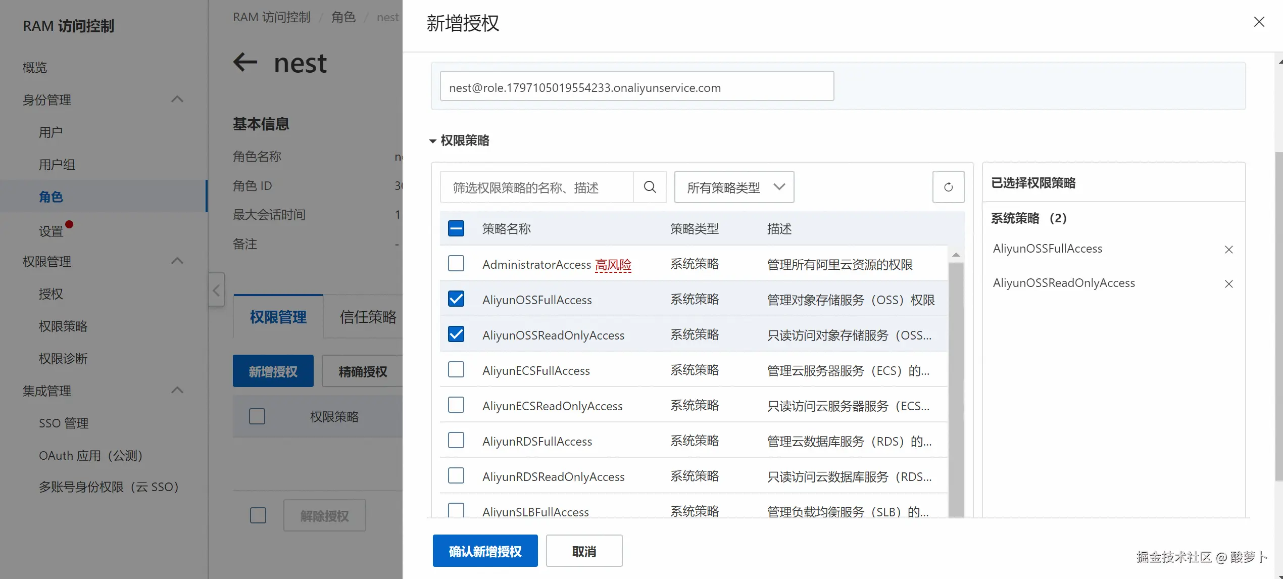Check the AdministratorAccess policy checkbox
The image size is (1283, 579).
[456, 264]
